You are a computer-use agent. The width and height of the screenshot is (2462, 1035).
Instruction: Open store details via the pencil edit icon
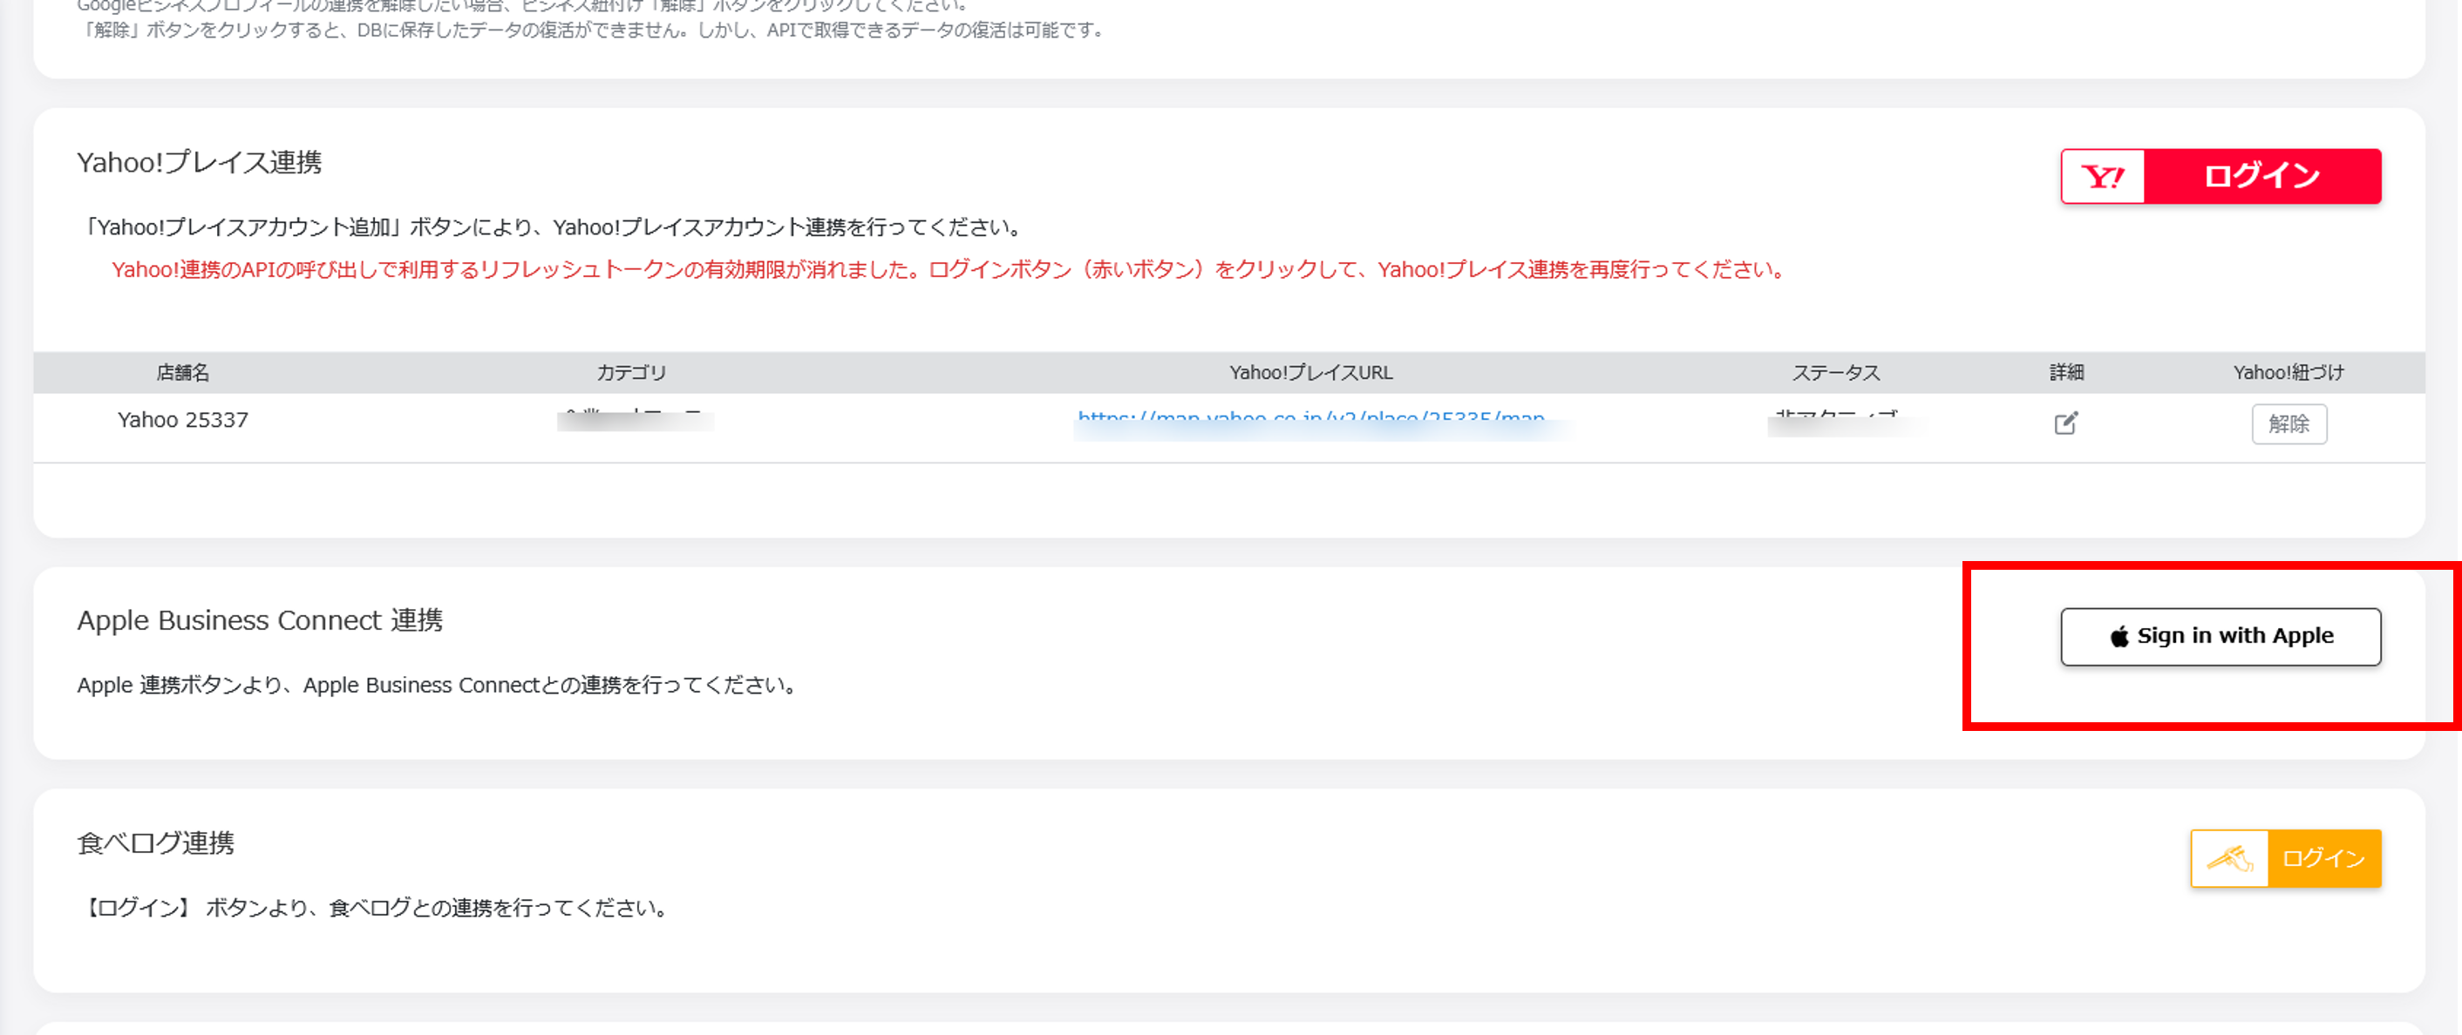(2066, 422)
